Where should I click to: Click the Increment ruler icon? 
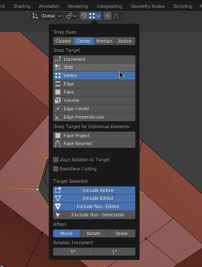pyautogui.click(x=58, y=59)
